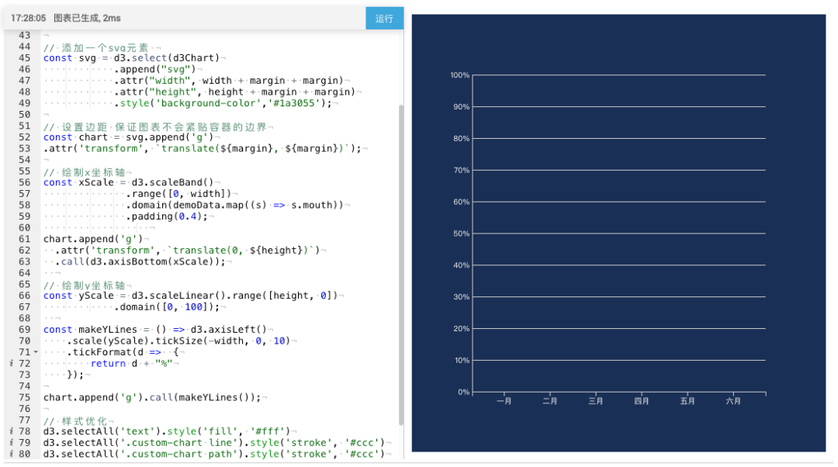Click the 一月 x-axis label
This screenshot has height=467, width=838.
pyautogui.click(x=504, y=401)
